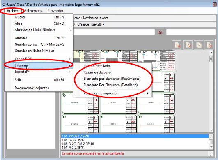
Task: Open the Ver en PDF submenu arrow
Action: 69,59
